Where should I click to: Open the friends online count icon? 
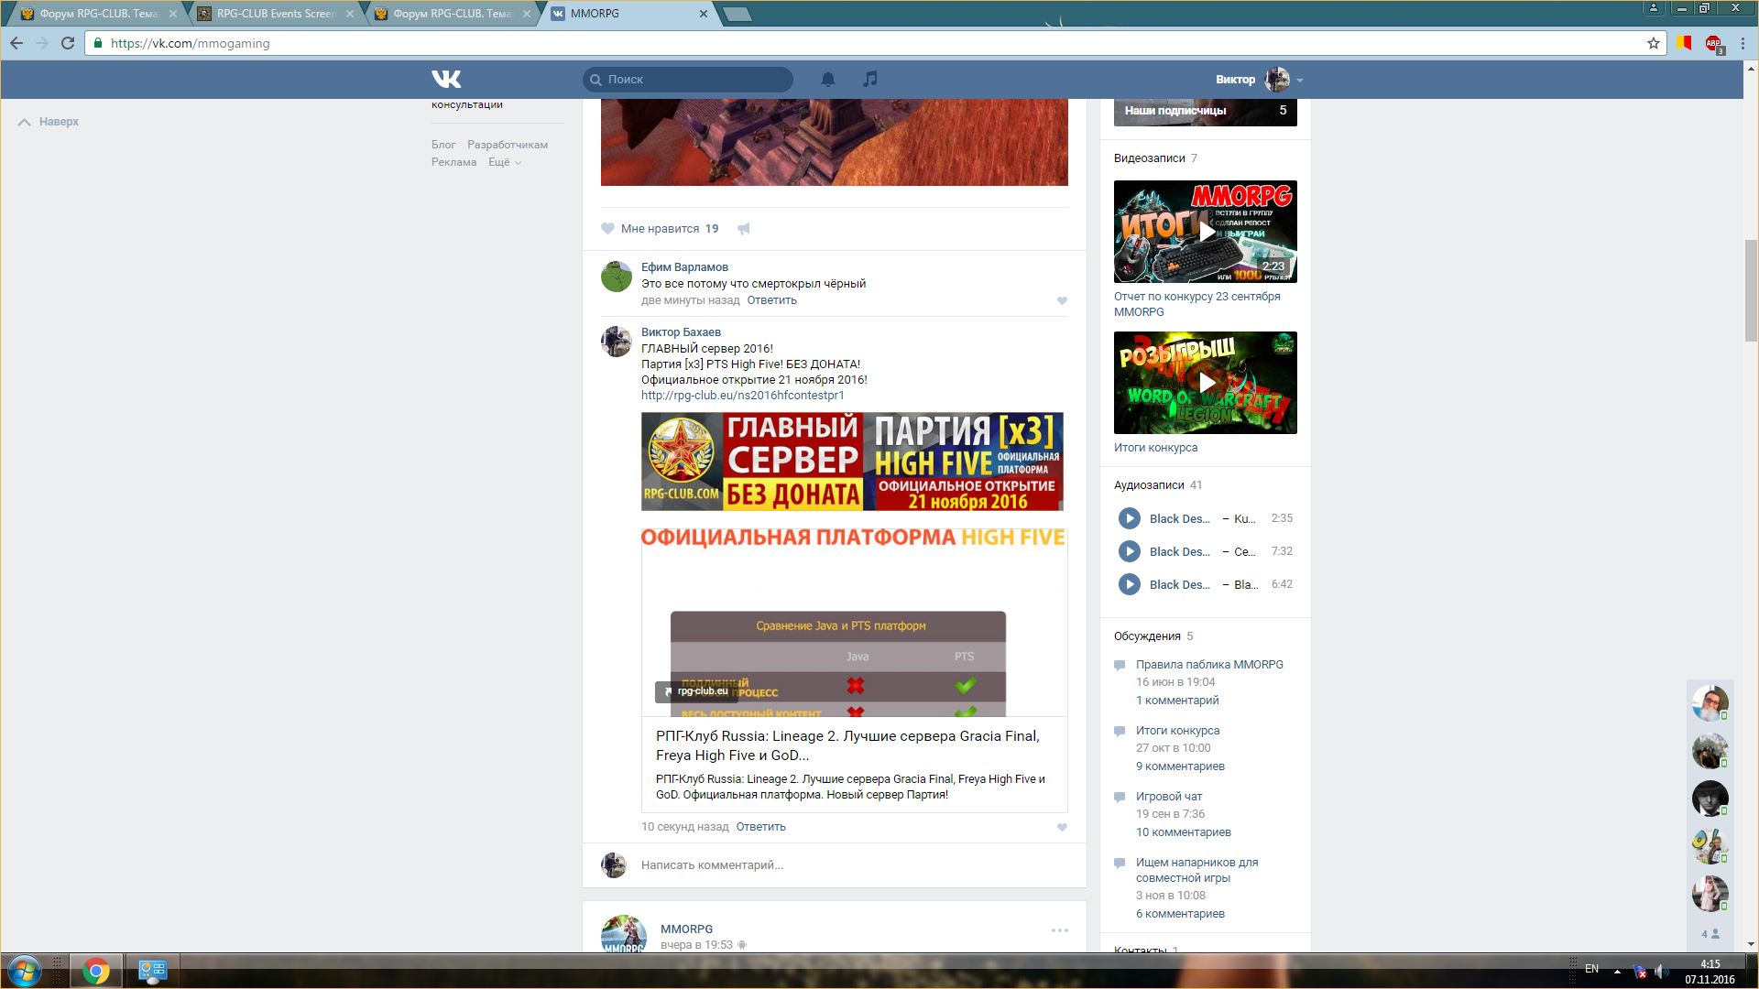pos(1710,934)
